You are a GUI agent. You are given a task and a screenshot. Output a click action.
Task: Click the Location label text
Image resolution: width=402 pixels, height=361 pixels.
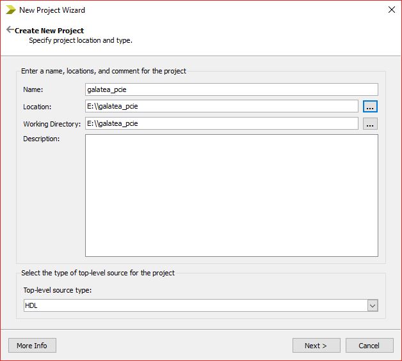[37, 107]
